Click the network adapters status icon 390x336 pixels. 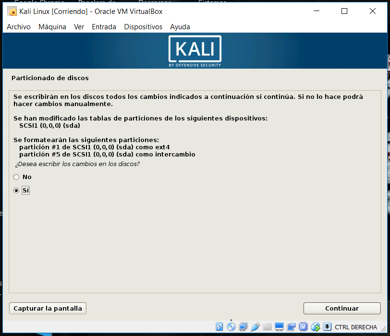243,327
